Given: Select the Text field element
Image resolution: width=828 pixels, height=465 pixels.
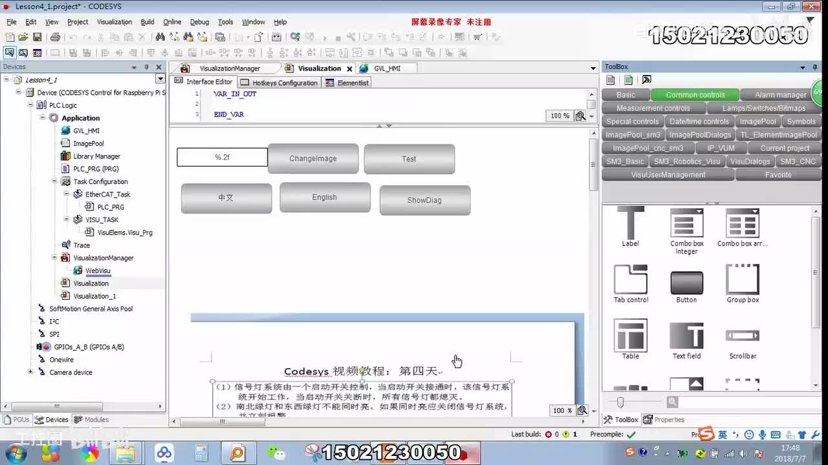Looking at the screenshot, I should (x=686, y=341).
